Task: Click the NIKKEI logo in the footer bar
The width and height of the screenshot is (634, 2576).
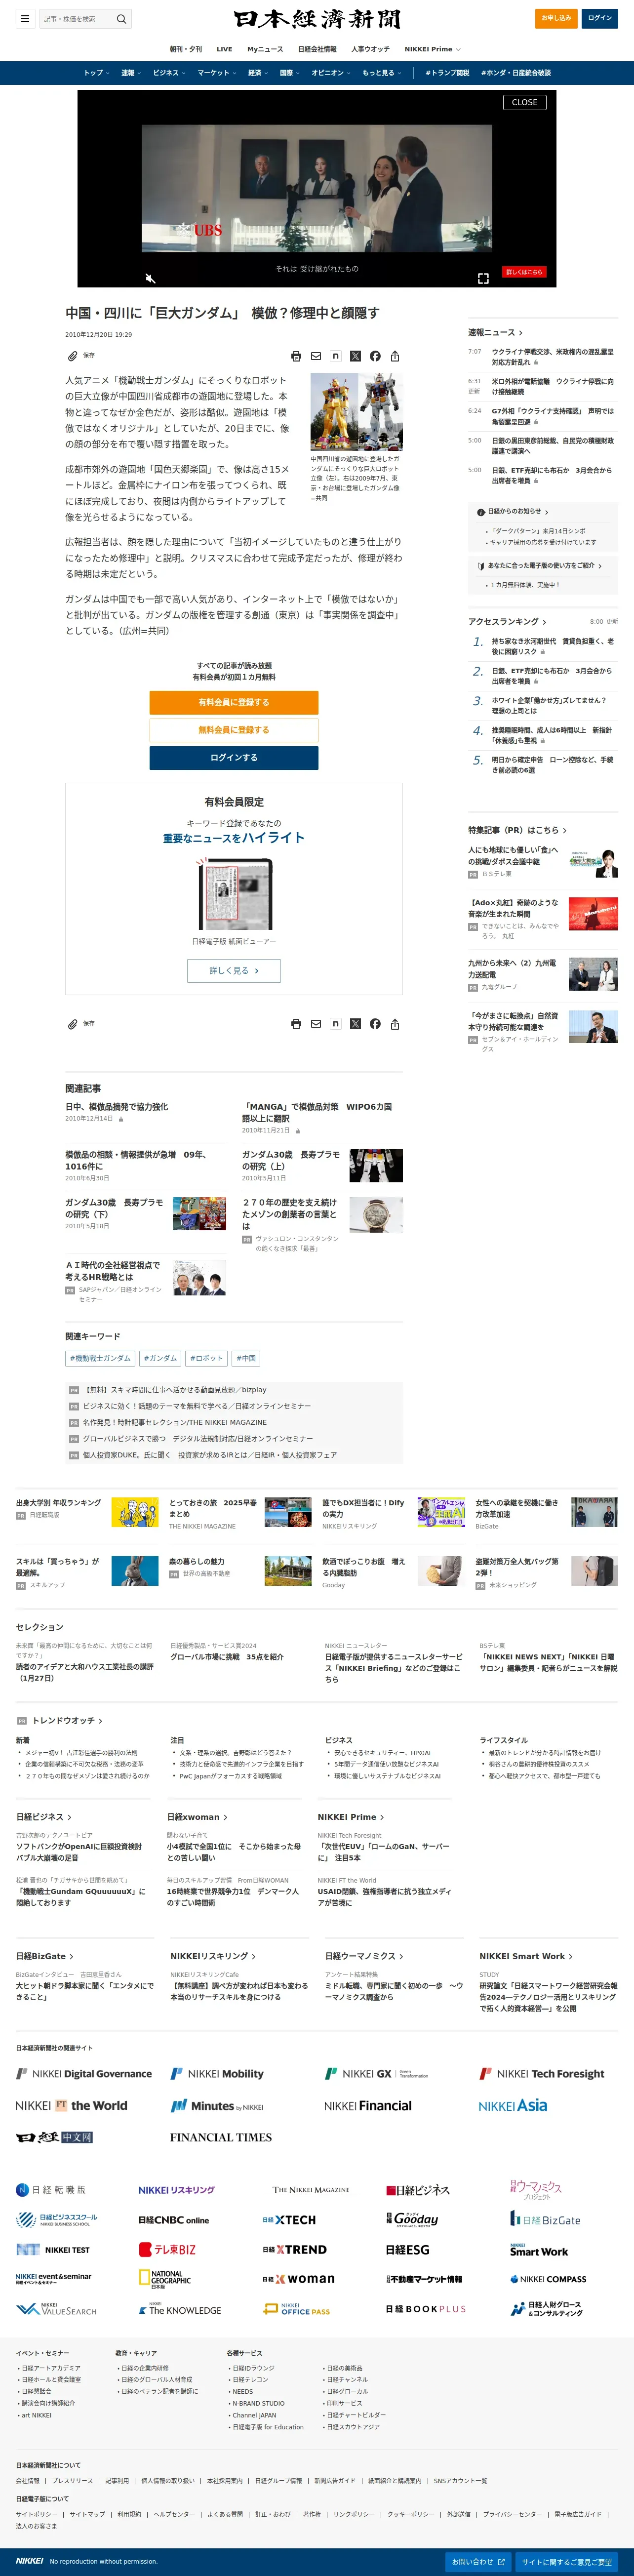Action: click(29, 2562)
